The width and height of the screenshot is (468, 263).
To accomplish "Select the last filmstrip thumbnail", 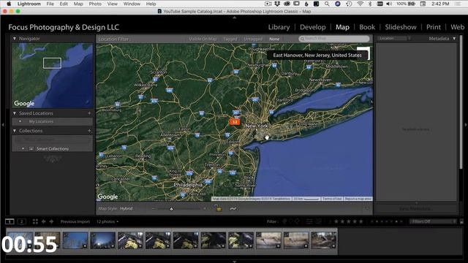I will tap(324, 240).
